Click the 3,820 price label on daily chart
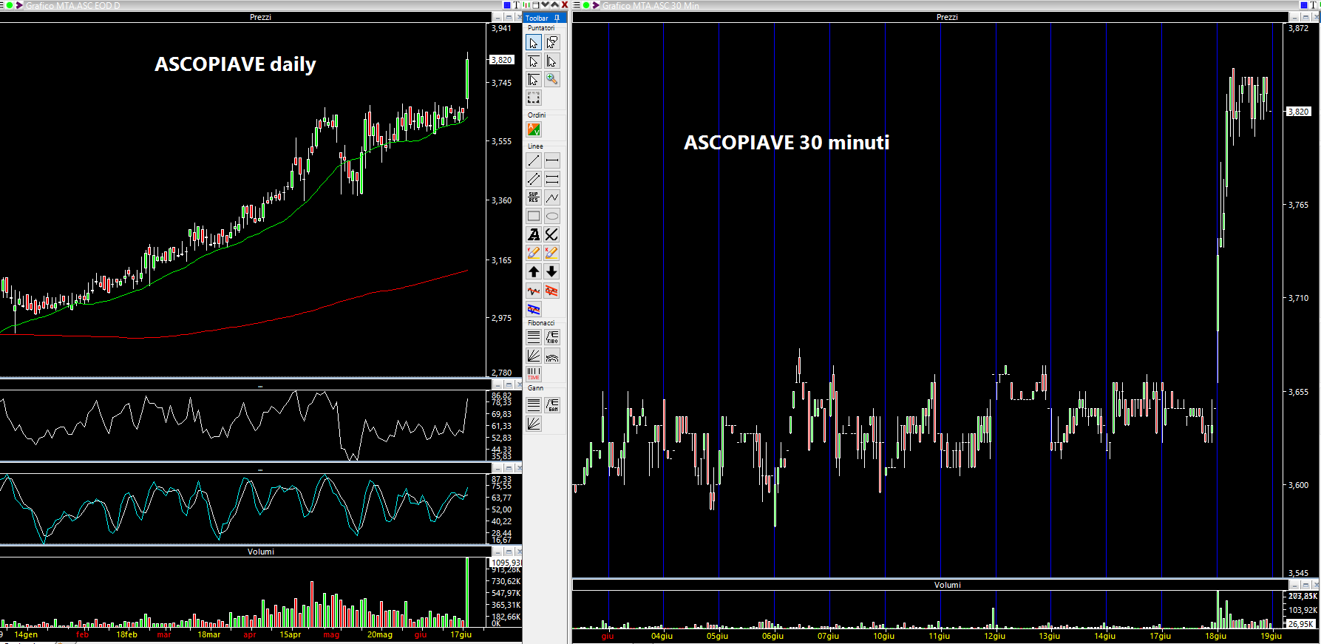Viewport: 1321px width, 644px height. coord(501,60)
